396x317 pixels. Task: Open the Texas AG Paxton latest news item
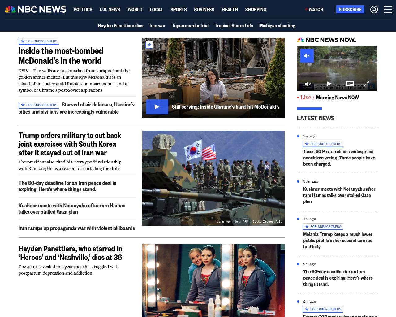click(339, 158)
